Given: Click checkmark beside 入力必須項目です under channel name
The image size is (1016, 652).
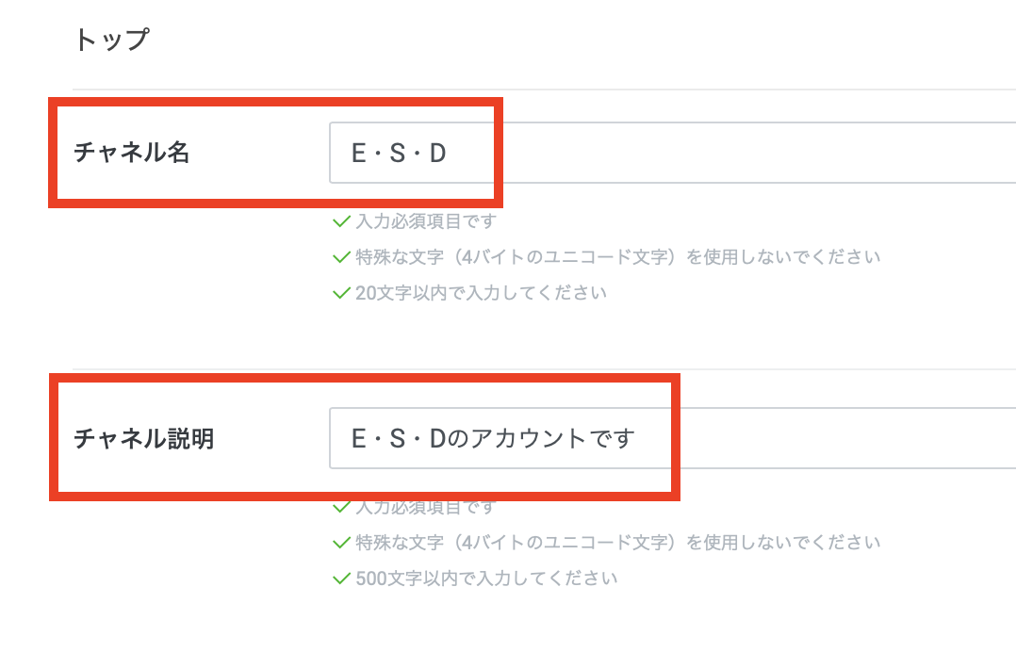Looking at the screenshot, I should pyautogui.click(x=341, y=222).
